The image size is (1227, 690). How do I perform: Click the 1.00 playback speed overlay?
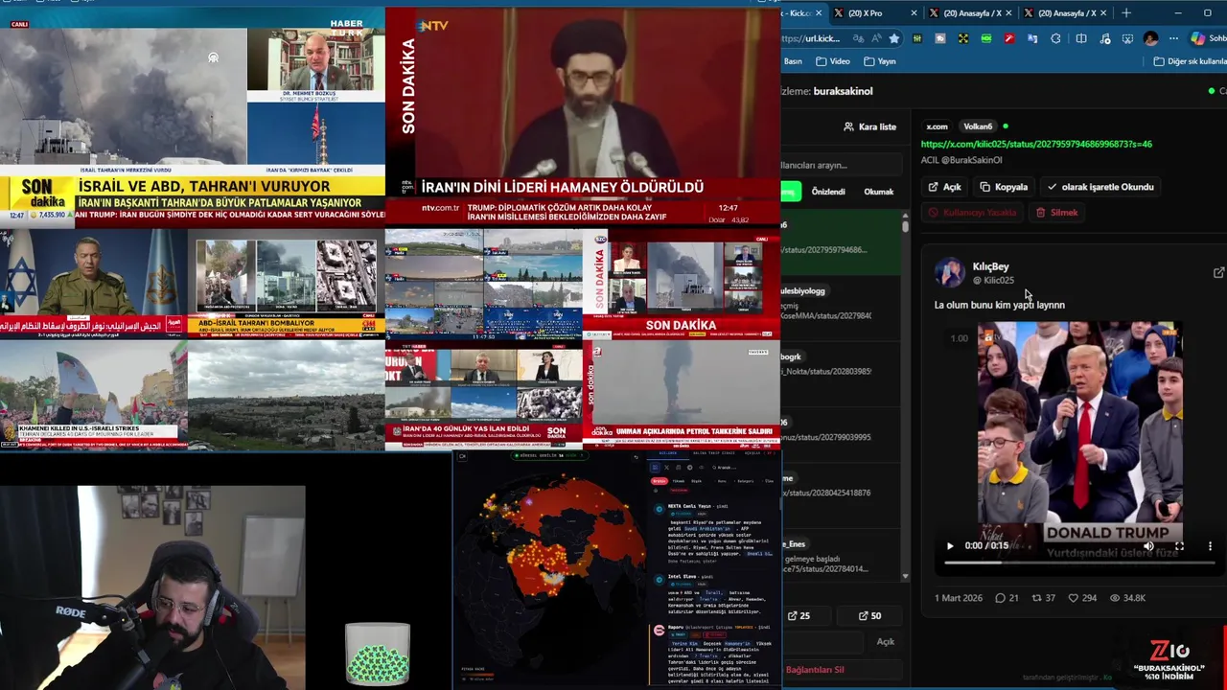click(959, 338)
